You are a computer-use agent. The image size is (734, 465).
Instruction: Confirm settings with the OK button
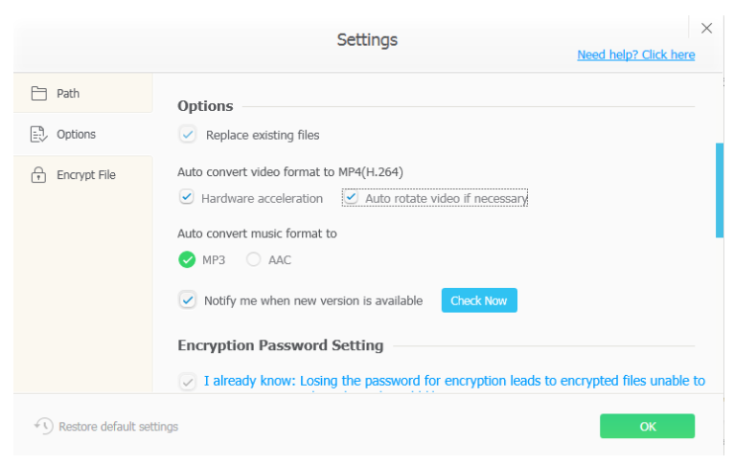tap(647, 426)
